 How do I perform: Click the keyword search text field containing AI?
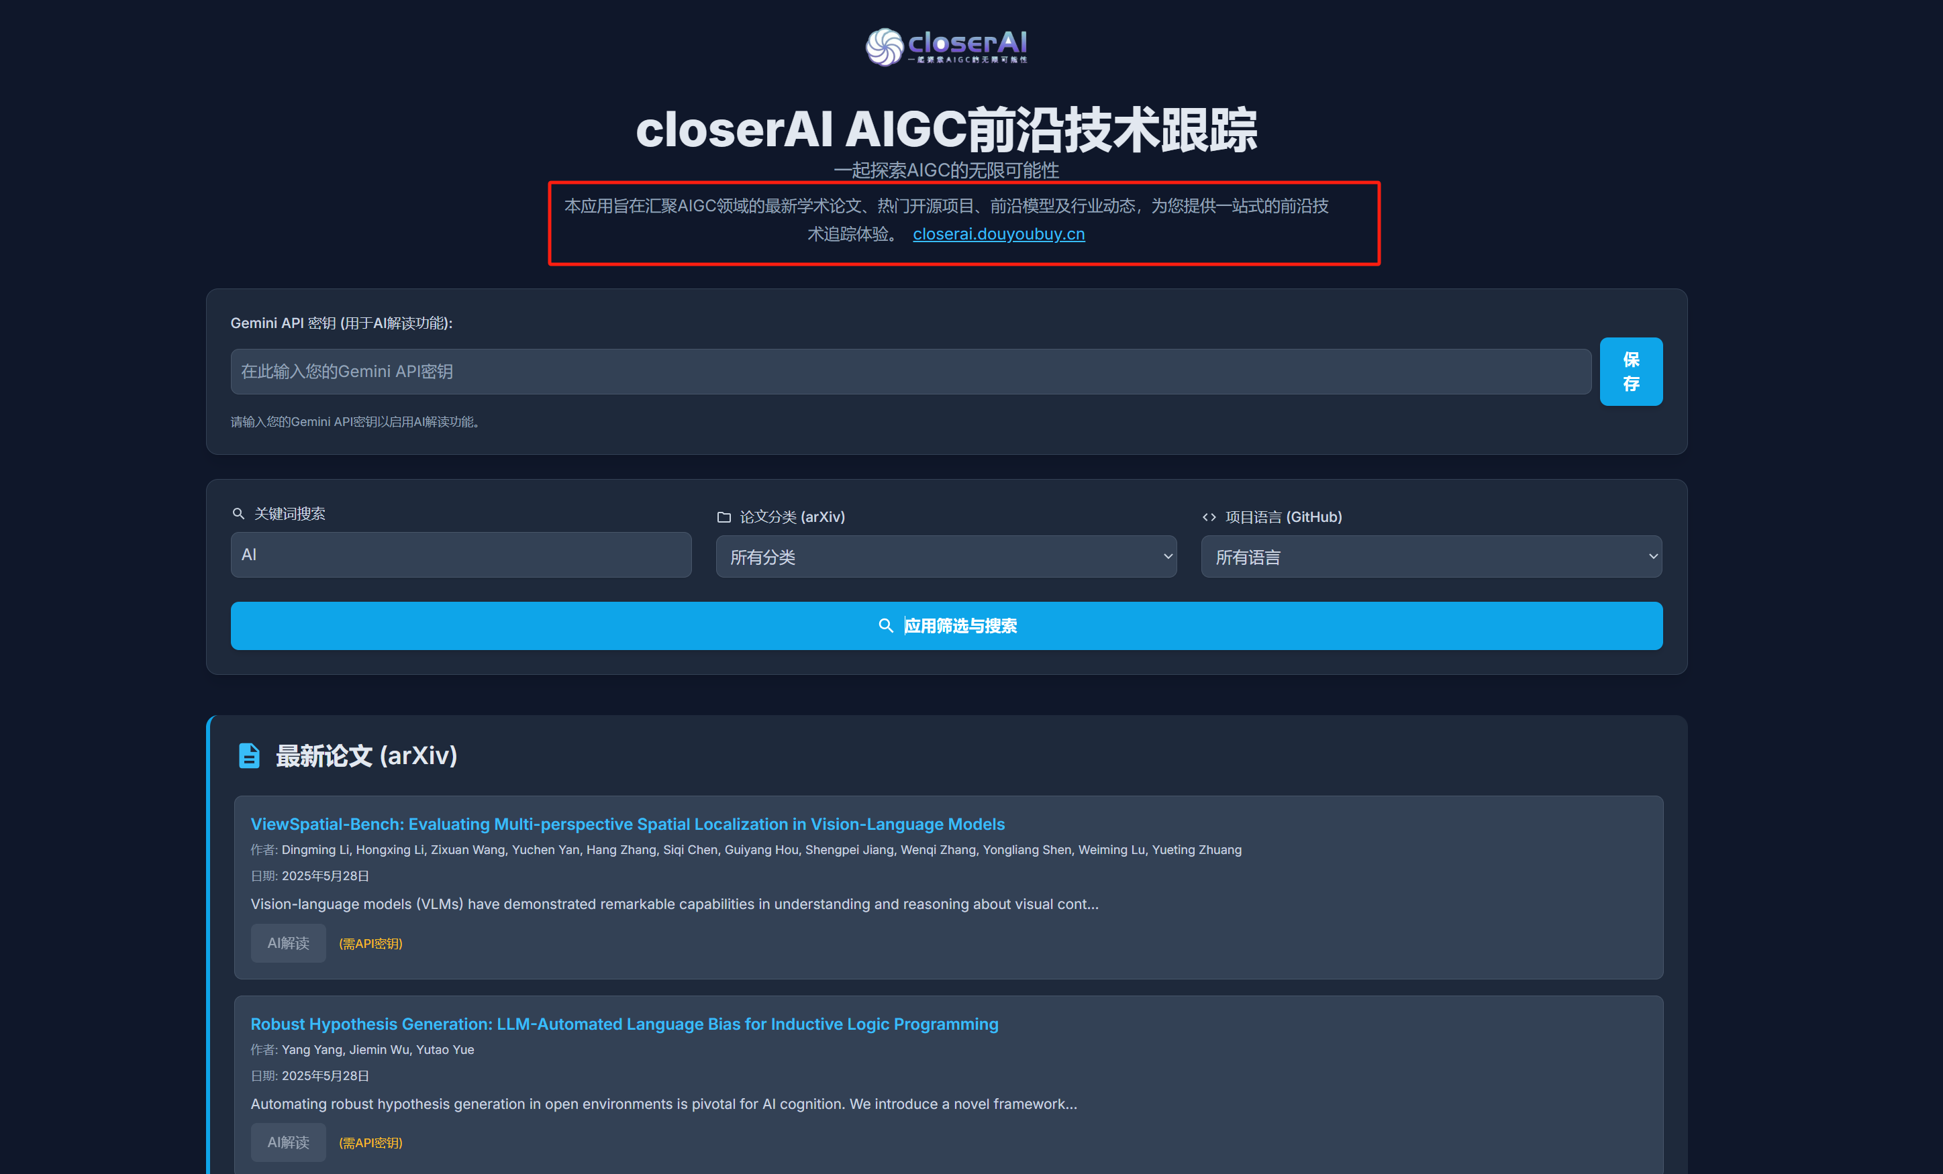tap(461, 554)
